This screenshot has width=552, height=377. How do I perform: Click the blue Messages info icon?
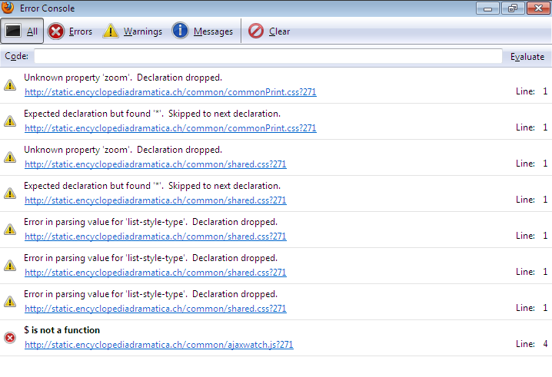[x=180, y=31]
